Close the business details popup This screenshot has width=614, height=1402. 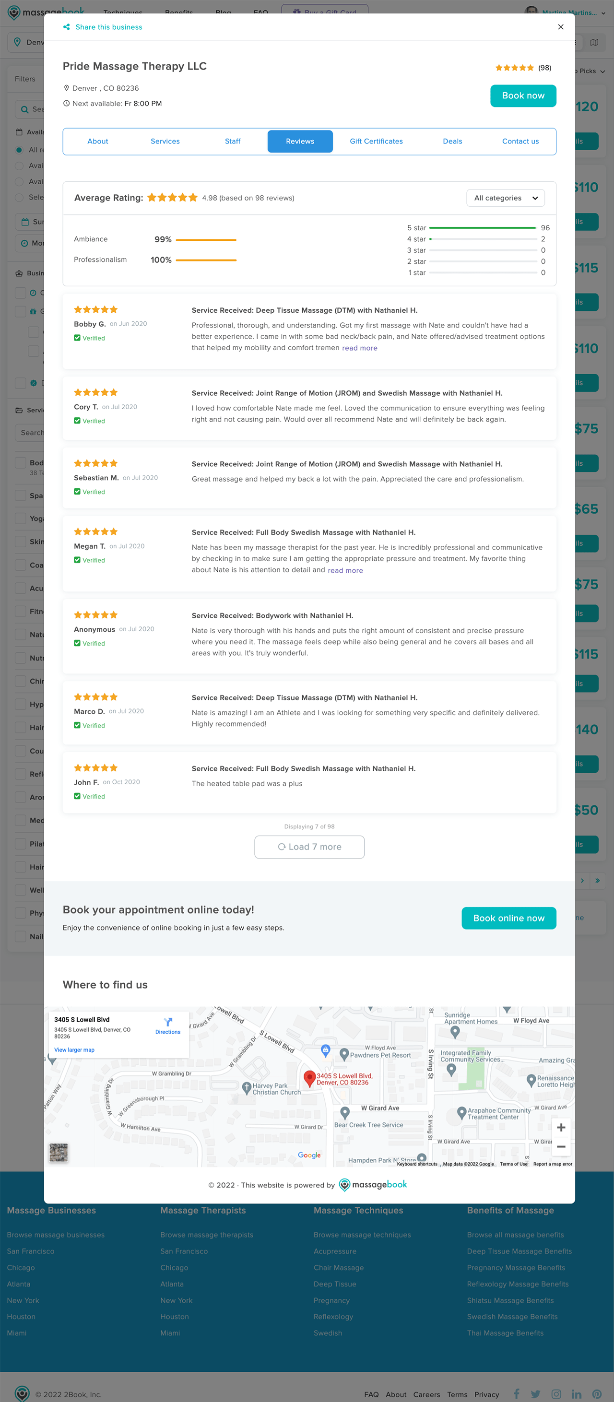(x=561, y=27)
